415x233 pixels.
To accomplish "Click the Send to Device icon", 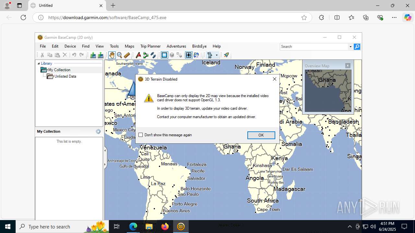I will tap(93, 55).
